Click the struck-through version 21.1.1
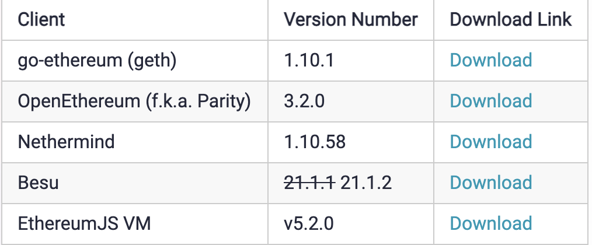 pyautogui.click(x=309, y=183)
